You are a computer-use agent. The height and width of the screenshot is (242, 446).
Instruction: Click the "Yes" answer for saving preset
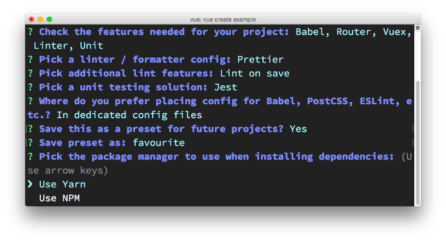[x=298, y=129]
